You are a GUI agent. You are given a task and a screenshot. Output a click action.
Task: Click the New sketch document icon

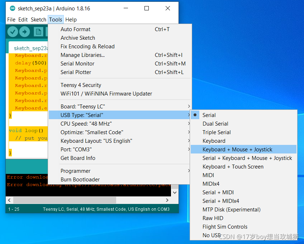click(38, 32)
